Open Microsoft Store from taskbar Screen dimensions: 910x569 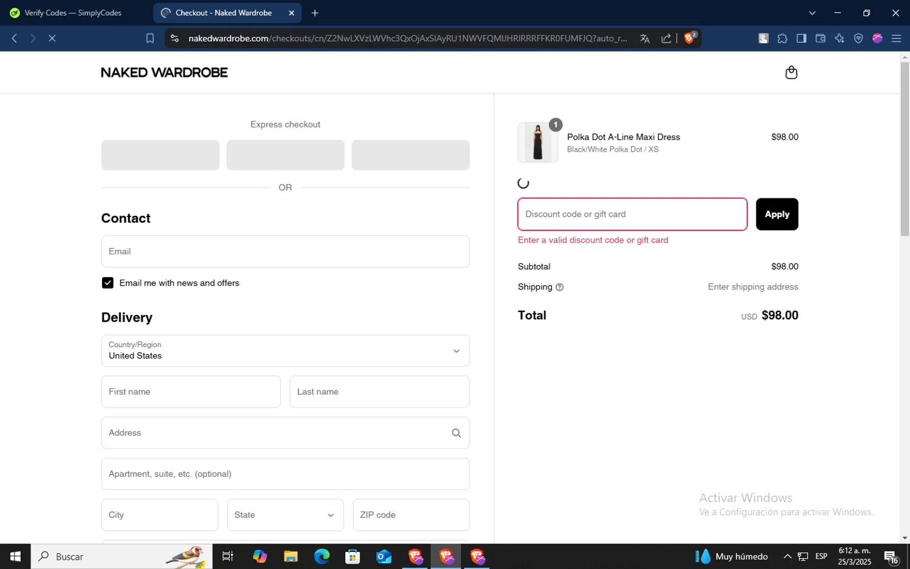(352, 556)
